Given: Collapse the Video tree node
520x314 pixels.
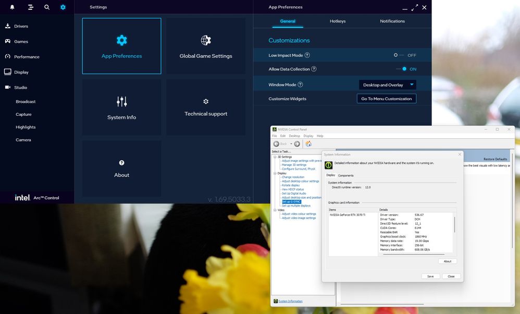Looking at the screenshot, I should click(x=275, y=210).
